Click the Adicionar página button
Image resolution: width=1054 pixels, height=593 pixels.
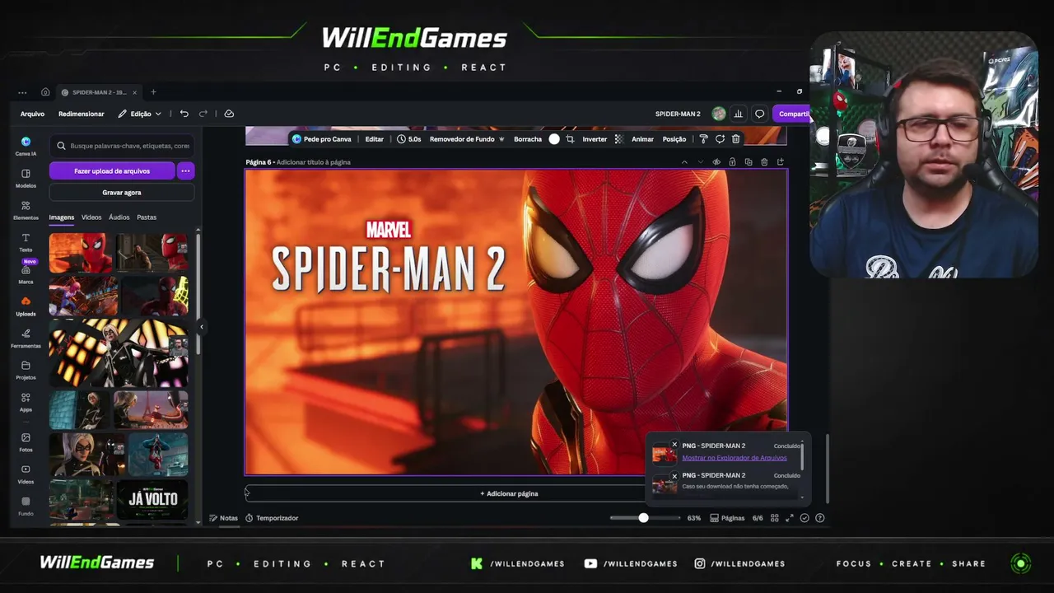[x=509, y=493]
